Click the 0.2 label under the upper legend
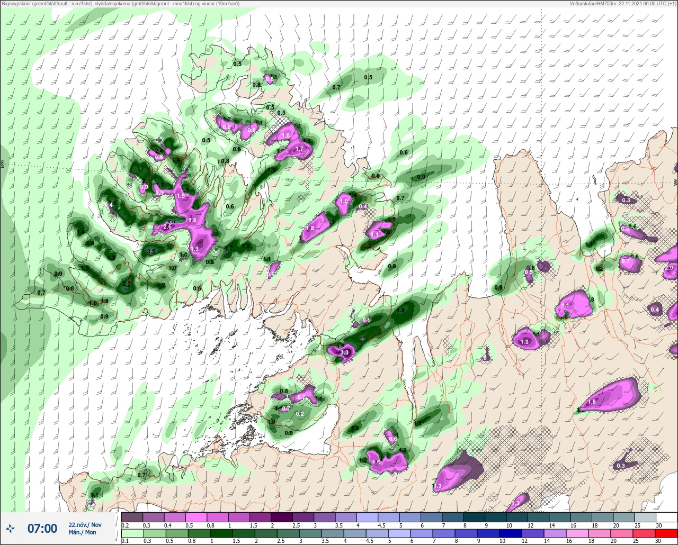678x545 pixels. 126,525
